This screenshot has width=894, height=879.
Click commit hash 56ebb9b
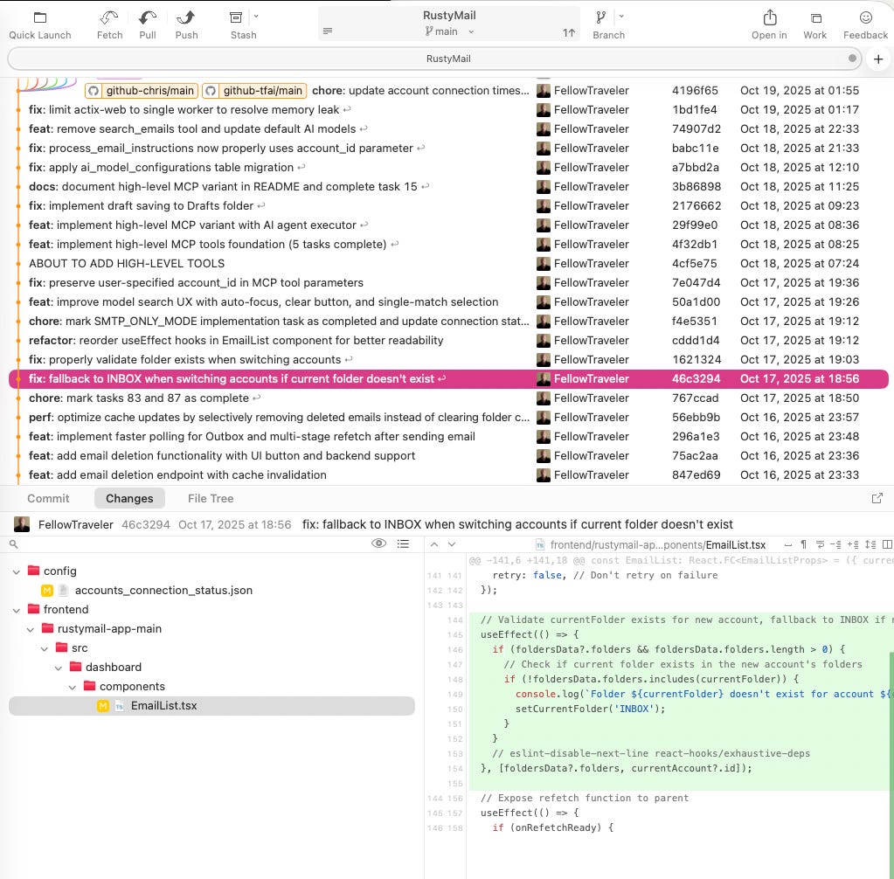pyautogui.click(x=696, y=418)
